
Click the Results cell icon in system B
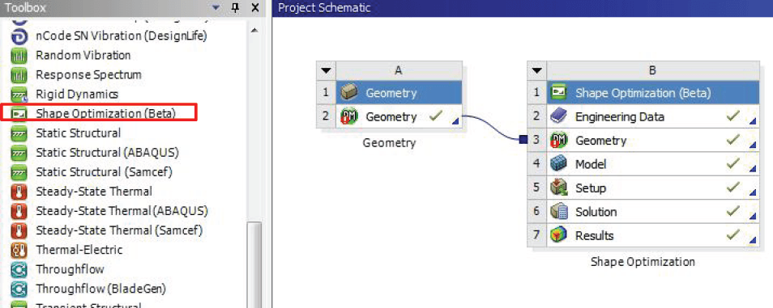pyautogui.click(x=558, y=236)
